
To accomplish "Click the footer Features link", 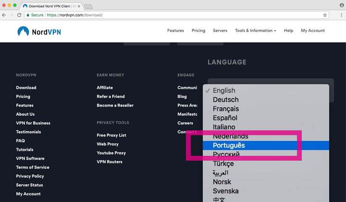I will tap(25, 105).
